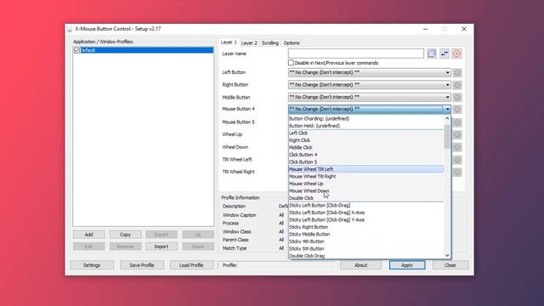
Task: Collapse the Mouse Button 4 dropdown arrow
Action: pos(447,110)
